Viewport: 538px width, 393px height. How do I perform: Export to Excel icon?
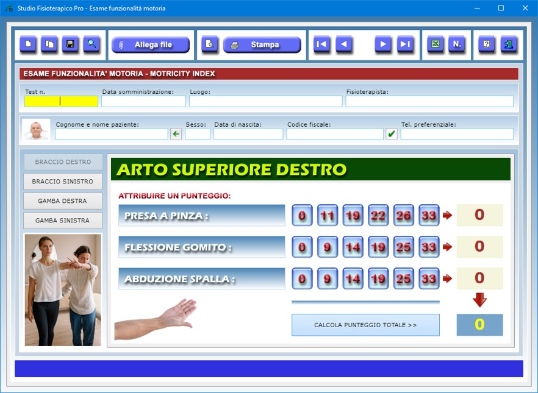click(x=436, y=44)
